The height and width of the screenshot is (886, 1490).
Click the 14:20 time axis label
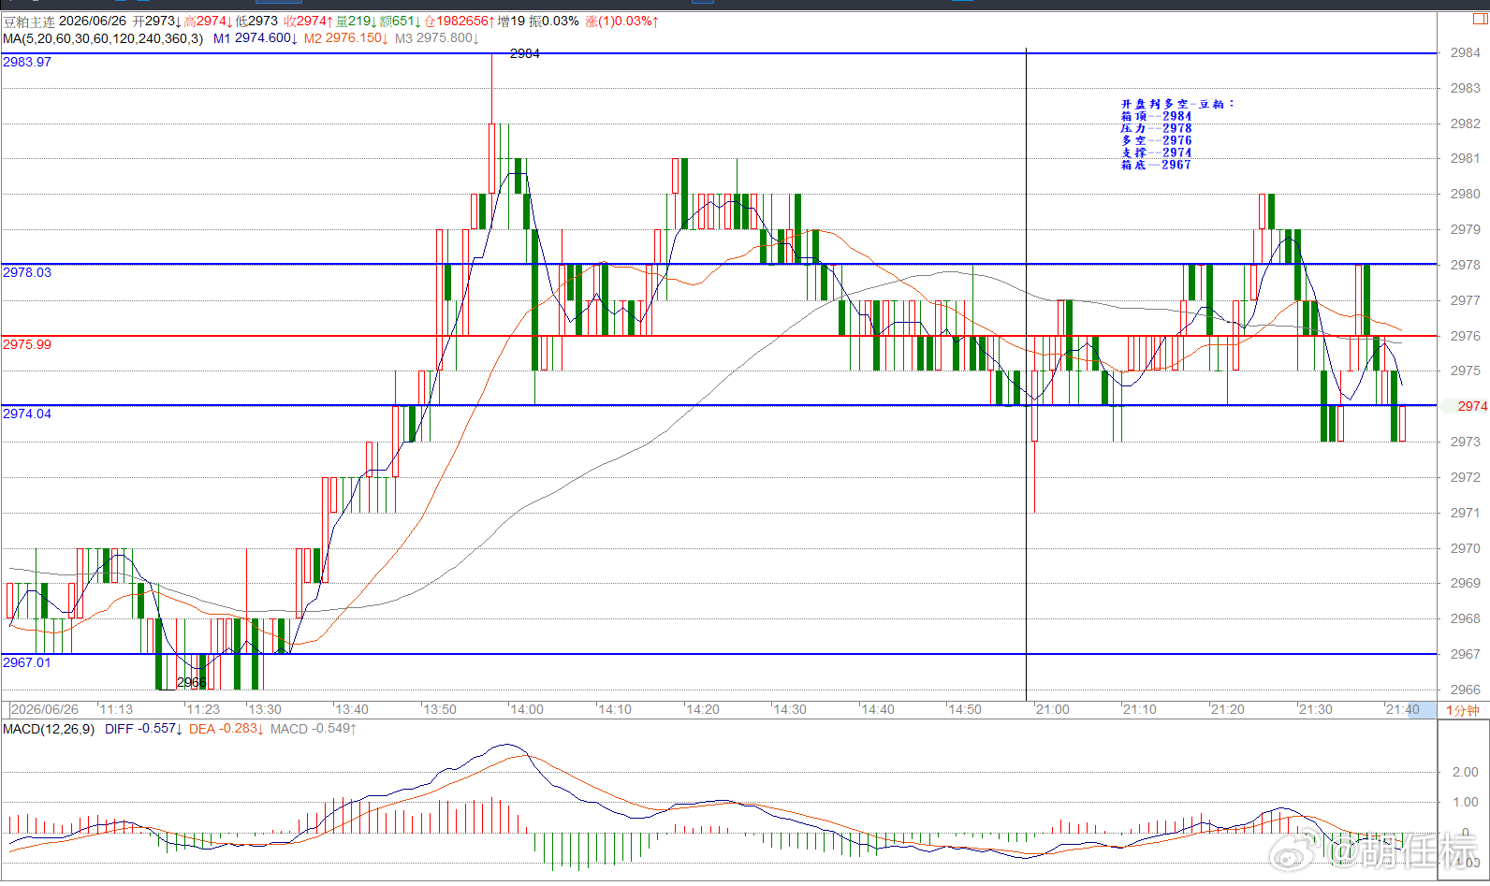[x=703, y=709]
